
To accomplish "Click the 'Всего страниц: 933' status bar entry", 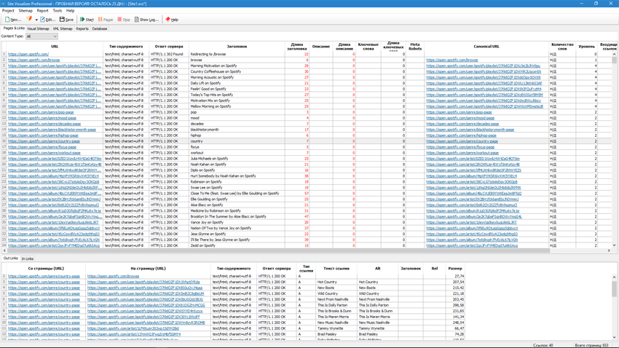I will 591,345.
